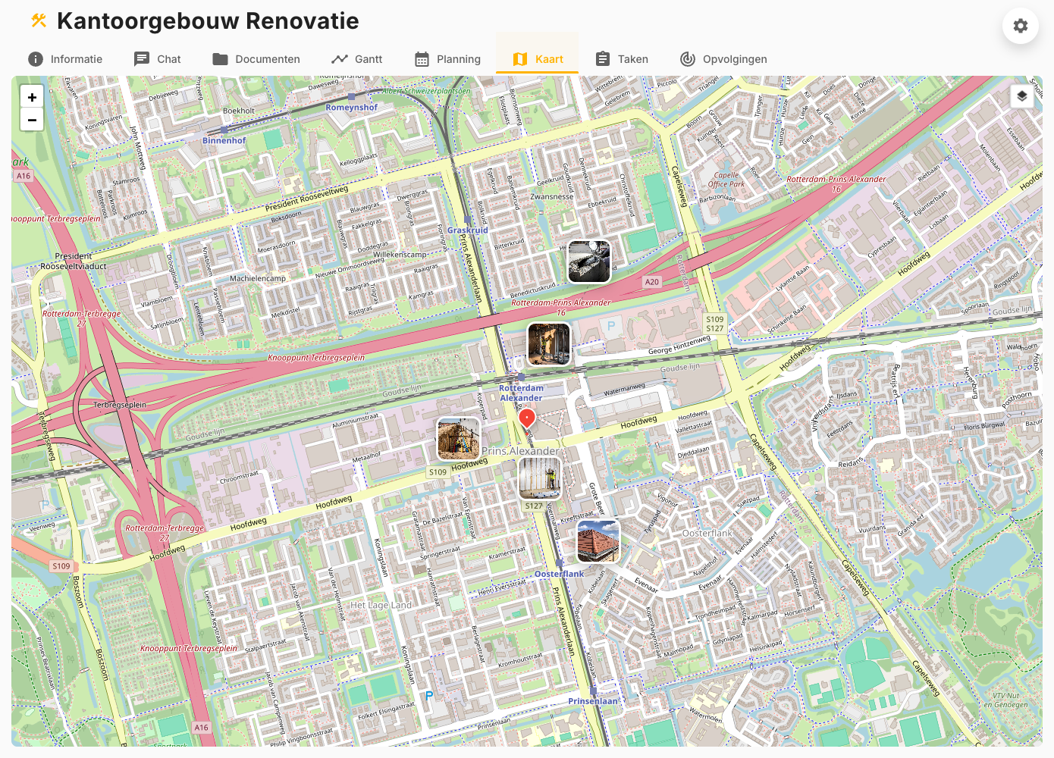Screen dimensions: 1054x758
Task: Zoom out on the map
Action: point(32,120)
